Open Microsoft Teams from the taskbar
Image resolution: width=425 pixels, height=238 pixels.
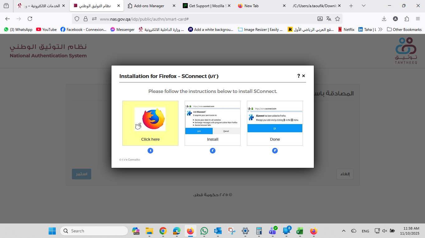pyautogui.click(x=273, y=231)
